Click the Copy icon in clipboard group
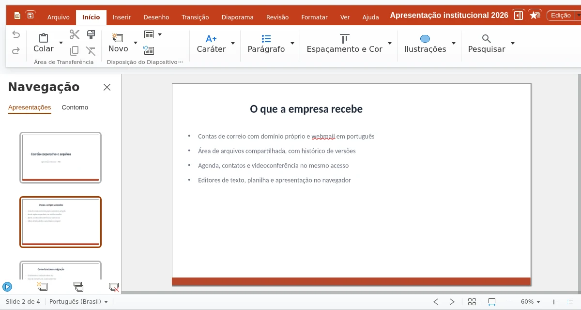This screenshot has width=581, height=310. [x=75, y=50]
